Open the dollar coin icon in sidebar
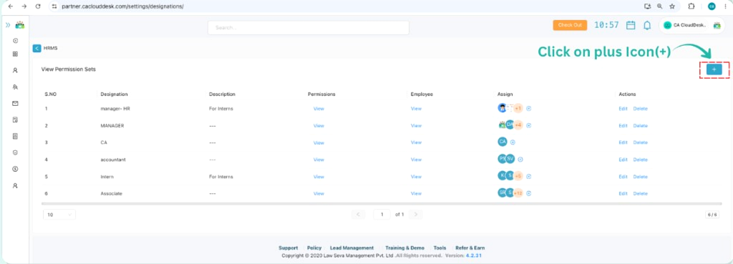733x264 pixels. [x=15, y=169]
